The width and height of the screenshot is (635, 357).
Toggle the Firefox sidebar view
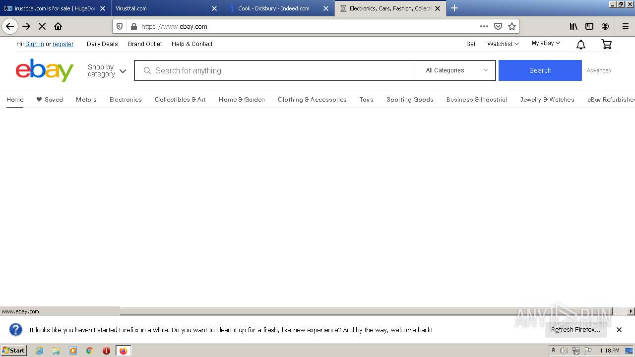[x=589, y=26]
